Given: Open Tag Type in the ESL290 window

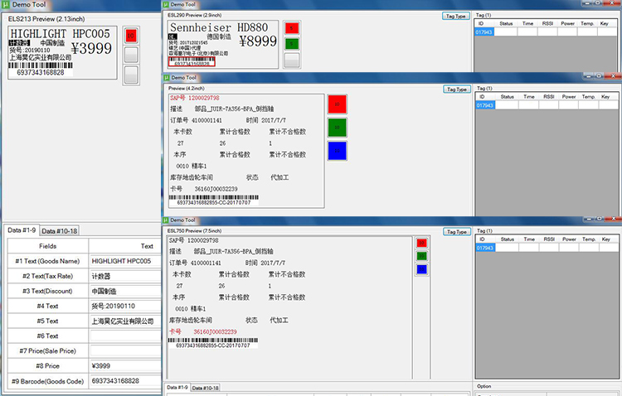Looking at the screenshot, I should pyautogui.click(x=457, y=16).
